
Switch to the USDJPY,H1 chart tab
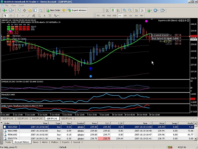(22, 119)
